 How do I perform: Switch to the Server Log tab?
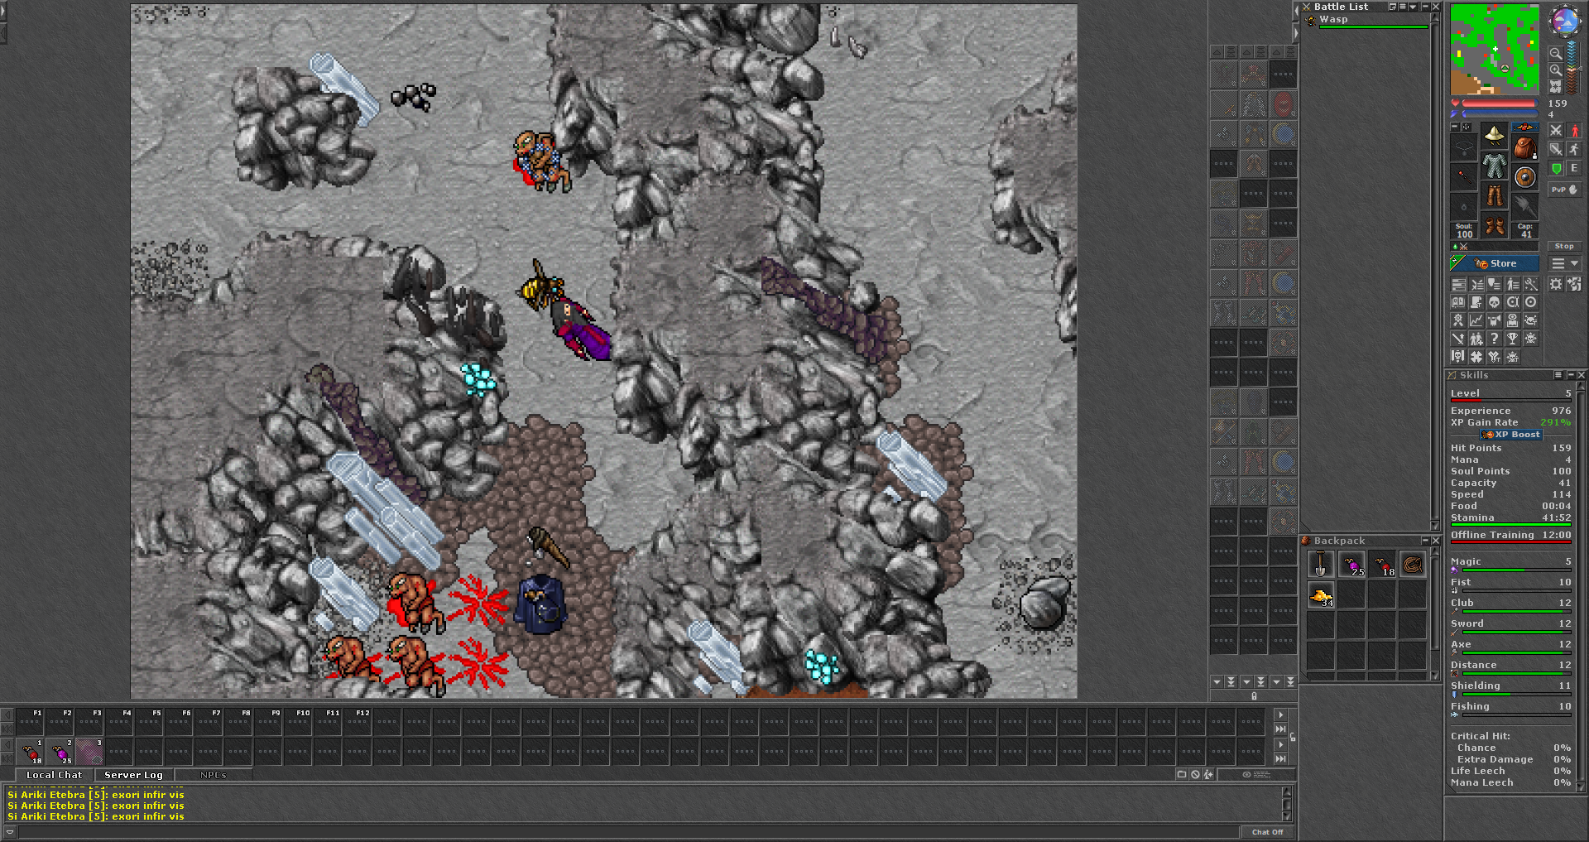(132, 774)
